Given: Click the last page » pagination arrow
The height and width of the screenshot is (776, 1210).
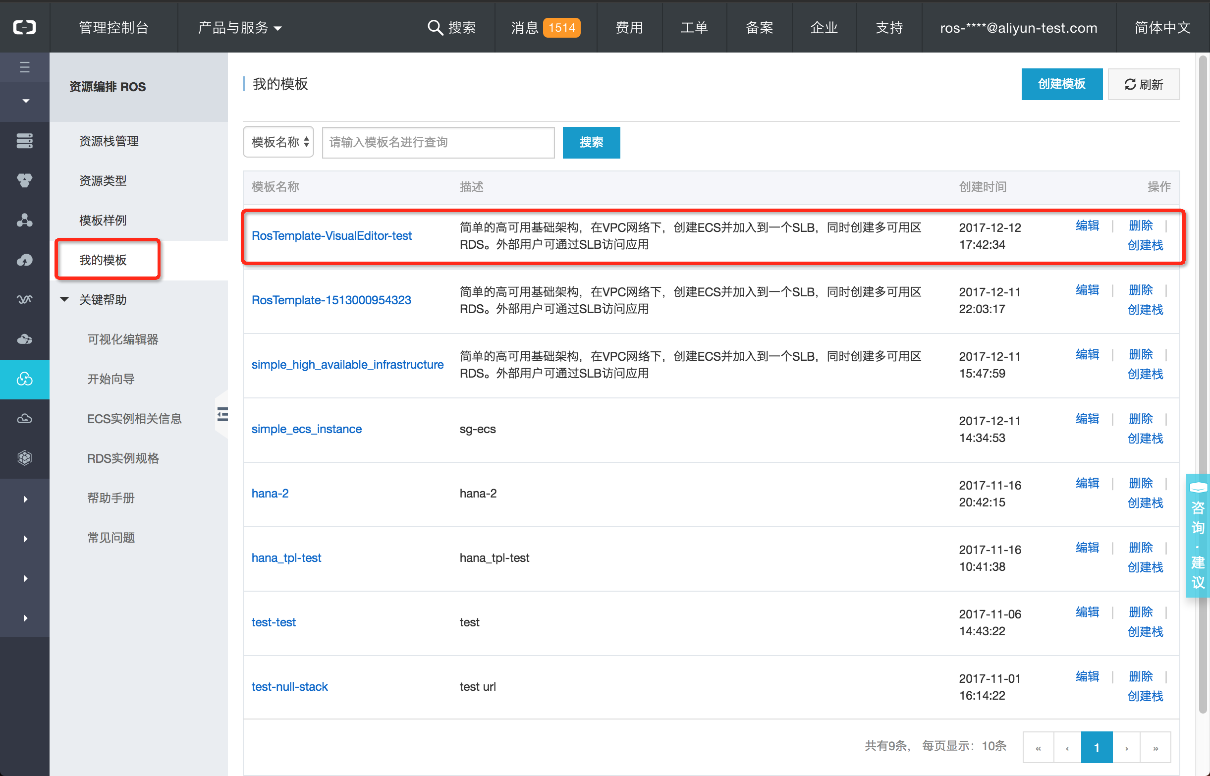Looking at the screenshot, I should click(1155, 747).
